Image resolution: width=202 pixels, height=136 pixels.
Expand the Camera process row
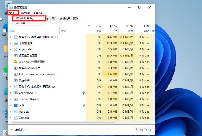pos(10,118)
